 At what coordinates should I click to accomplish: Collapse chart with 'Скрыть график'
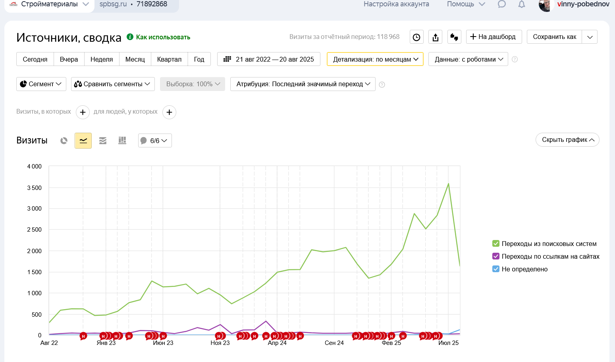point(567,139)
